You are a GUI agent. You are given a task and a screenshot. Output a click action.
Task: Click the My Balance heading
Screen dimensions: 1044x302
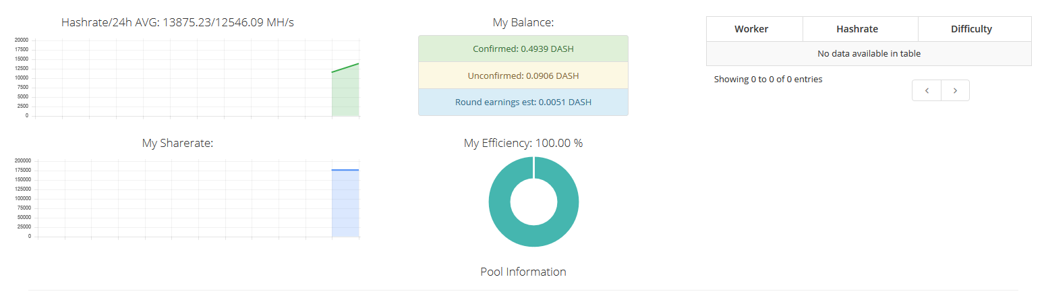tap(523, 22)
